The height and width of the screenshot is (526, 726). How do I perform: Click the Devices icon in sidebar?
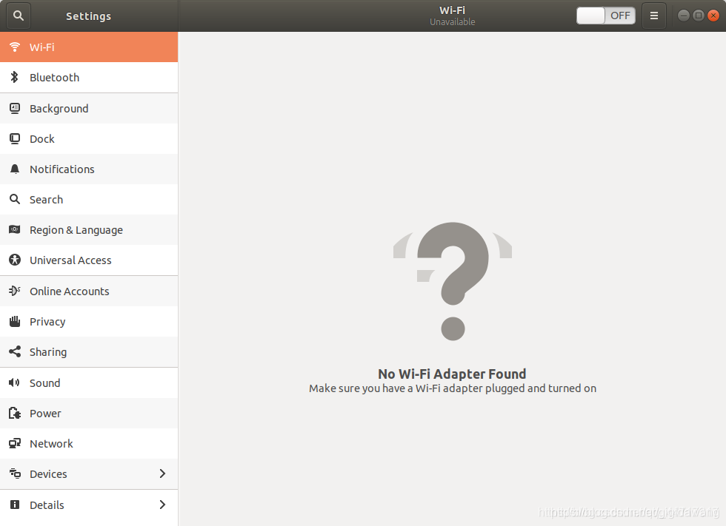15,473
